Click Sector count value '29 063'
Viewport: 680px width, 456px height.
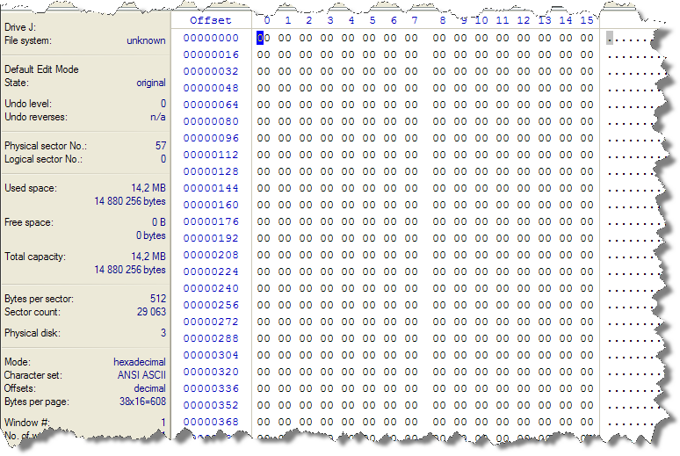point(151,312)
